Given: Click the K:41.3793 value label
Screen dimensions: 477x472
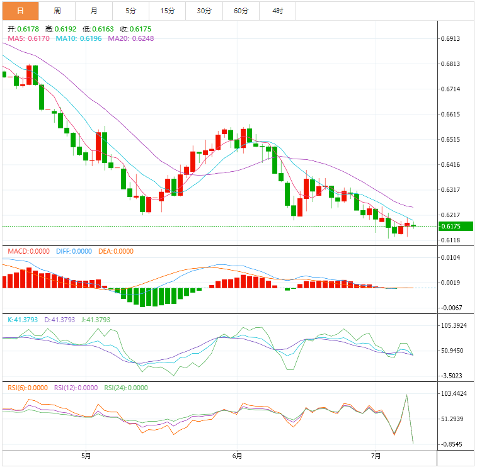Looking at the screenshot, I should click(23, 320).
